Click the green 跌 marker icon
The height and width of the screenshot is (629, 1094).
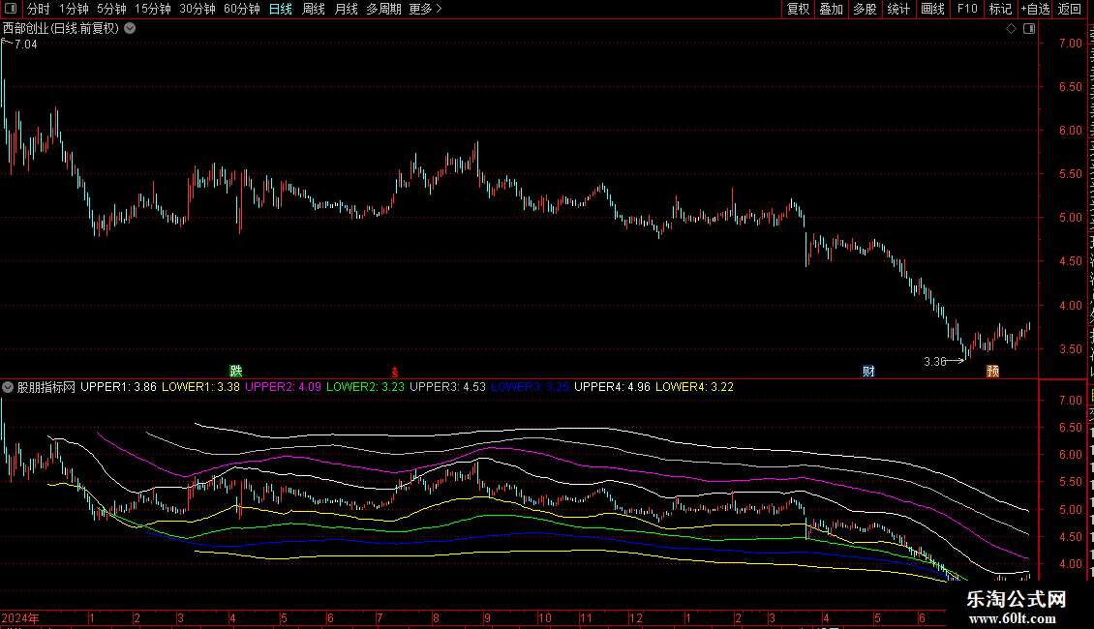(236, 371)
